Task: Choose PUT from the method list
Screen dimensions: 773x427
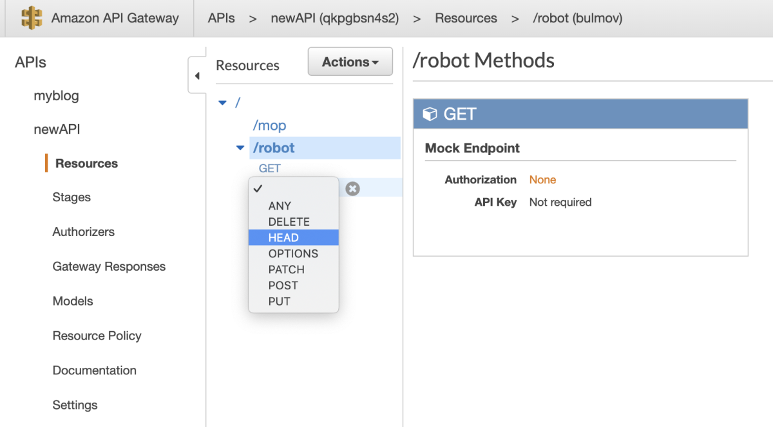Action: pyautogui.click(x=294, y=301)
